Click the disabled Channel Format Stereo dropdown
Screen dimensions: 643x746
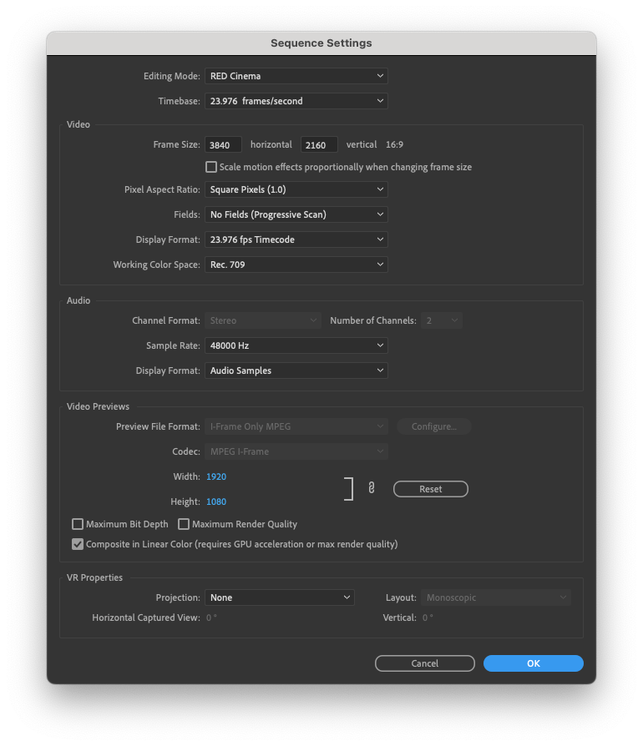263,320
